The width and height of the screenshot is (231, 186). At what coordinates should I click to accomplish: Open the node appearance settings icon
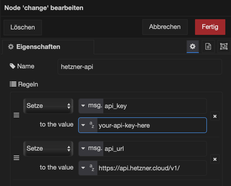[223, 46]
